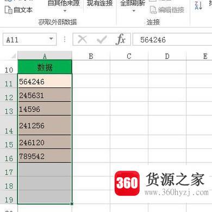Select row 14 header
The width and height of the screenshot is (212, 212).
click(x=9, y=125)
